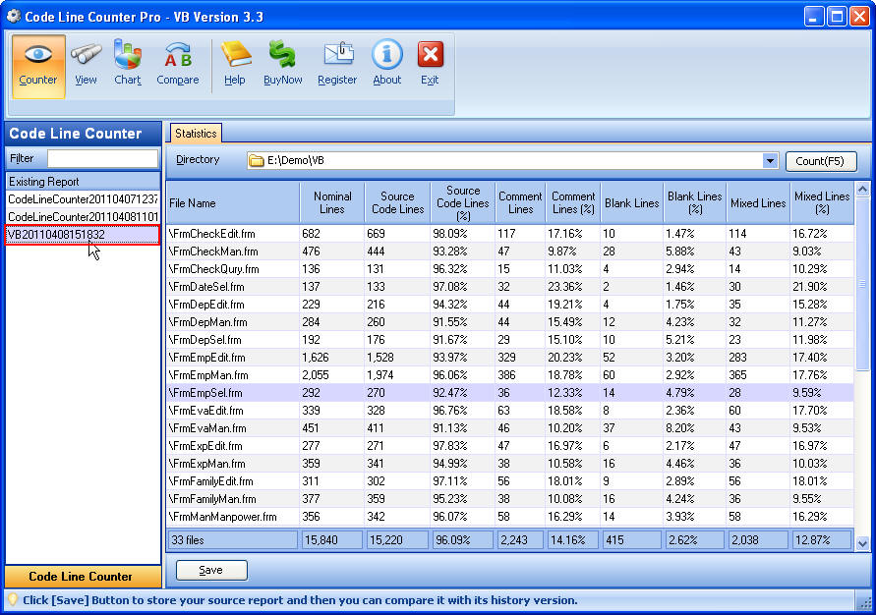Open the Help book

point(235,64)
